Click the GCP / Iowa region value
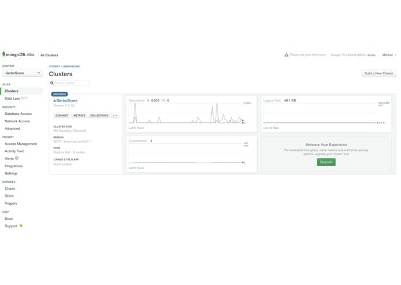The width and height of the screenshot is (401, 285). pos(72,141)
